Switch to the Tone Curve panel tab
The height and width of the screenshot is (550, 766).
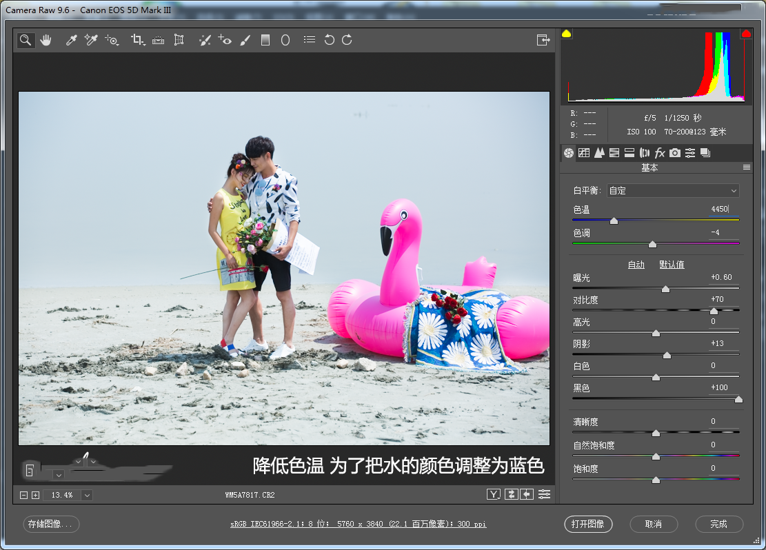click(584, 153)
